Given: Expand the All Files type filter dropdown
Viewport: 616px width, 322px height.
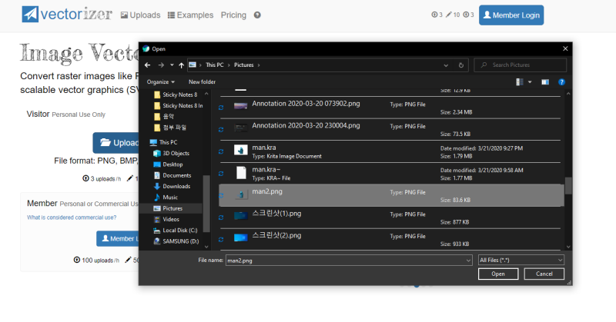Looking at the screenshot, I should (521, 261).
